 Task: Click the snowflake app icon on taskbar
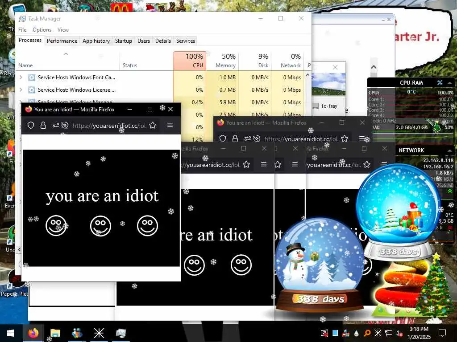[x=99, y=333]
